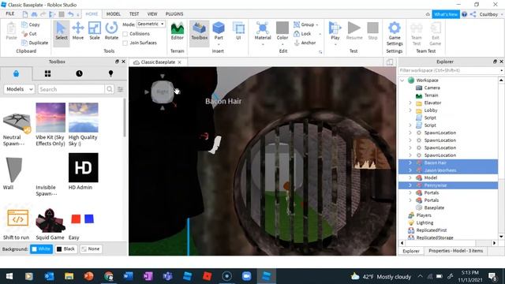This screenshot has height=284, width=505.
Task: Enable the Join Surfaces checkbox
Action: 125,43
